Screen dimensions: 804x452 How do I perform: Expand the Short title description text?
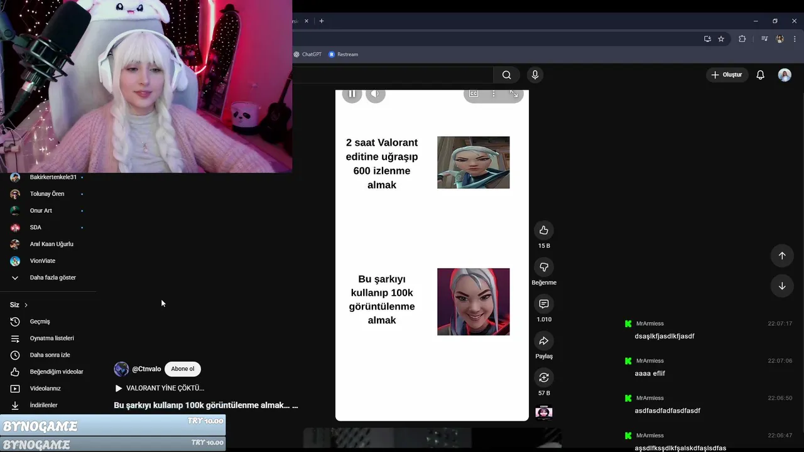206,406
